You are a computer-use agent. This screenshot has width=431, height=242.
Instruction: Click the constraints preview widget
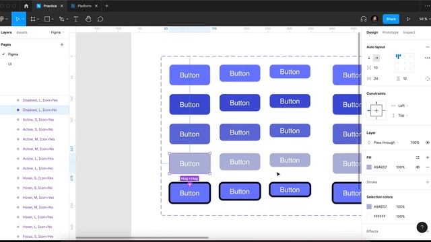pyautogui.click(x=376, y=110)
